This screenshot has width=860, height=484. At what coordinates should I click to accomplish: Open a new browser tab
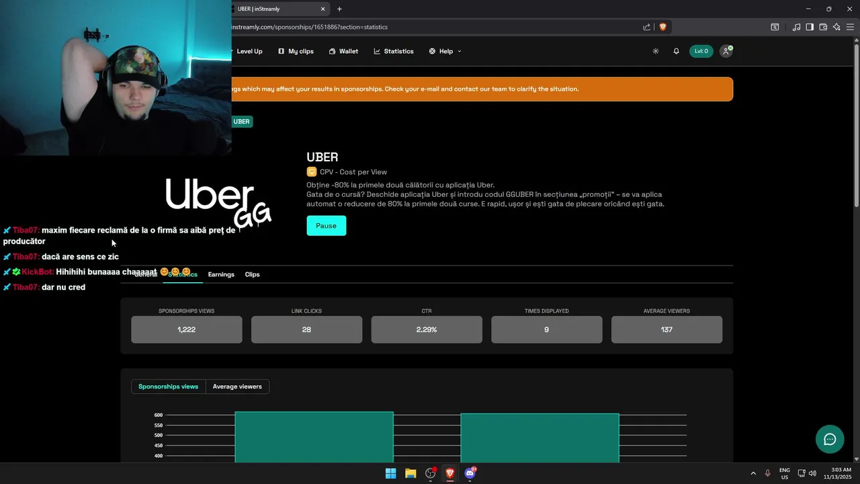tap(339, 9)
